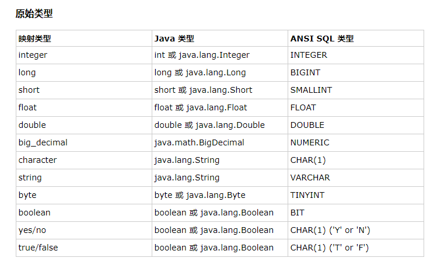Select the DOUBLE SQL type cell
The image size is (444, 268).
(307, 125)
